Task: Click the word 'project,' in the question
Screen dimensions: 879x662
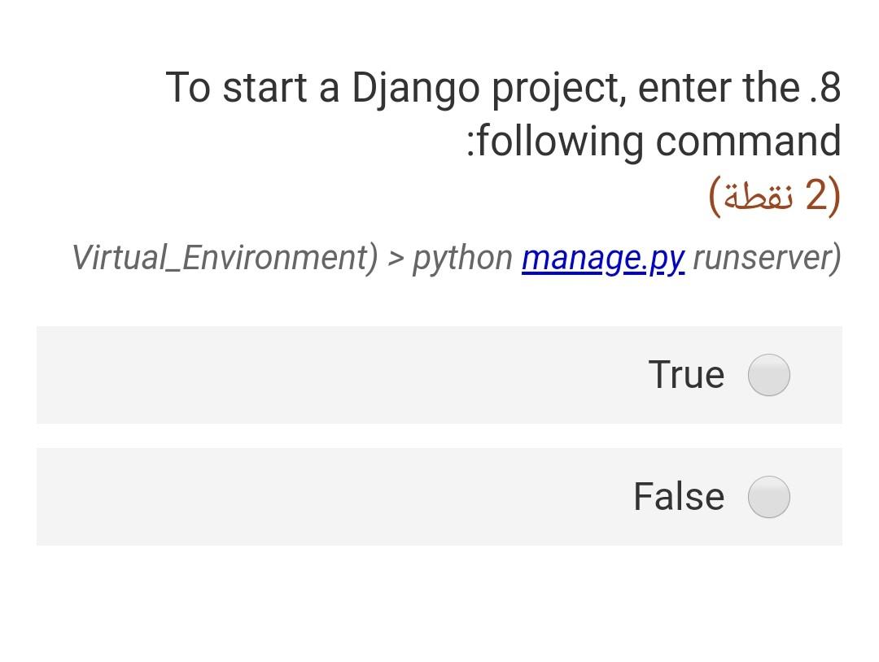Action: [559, 89]
